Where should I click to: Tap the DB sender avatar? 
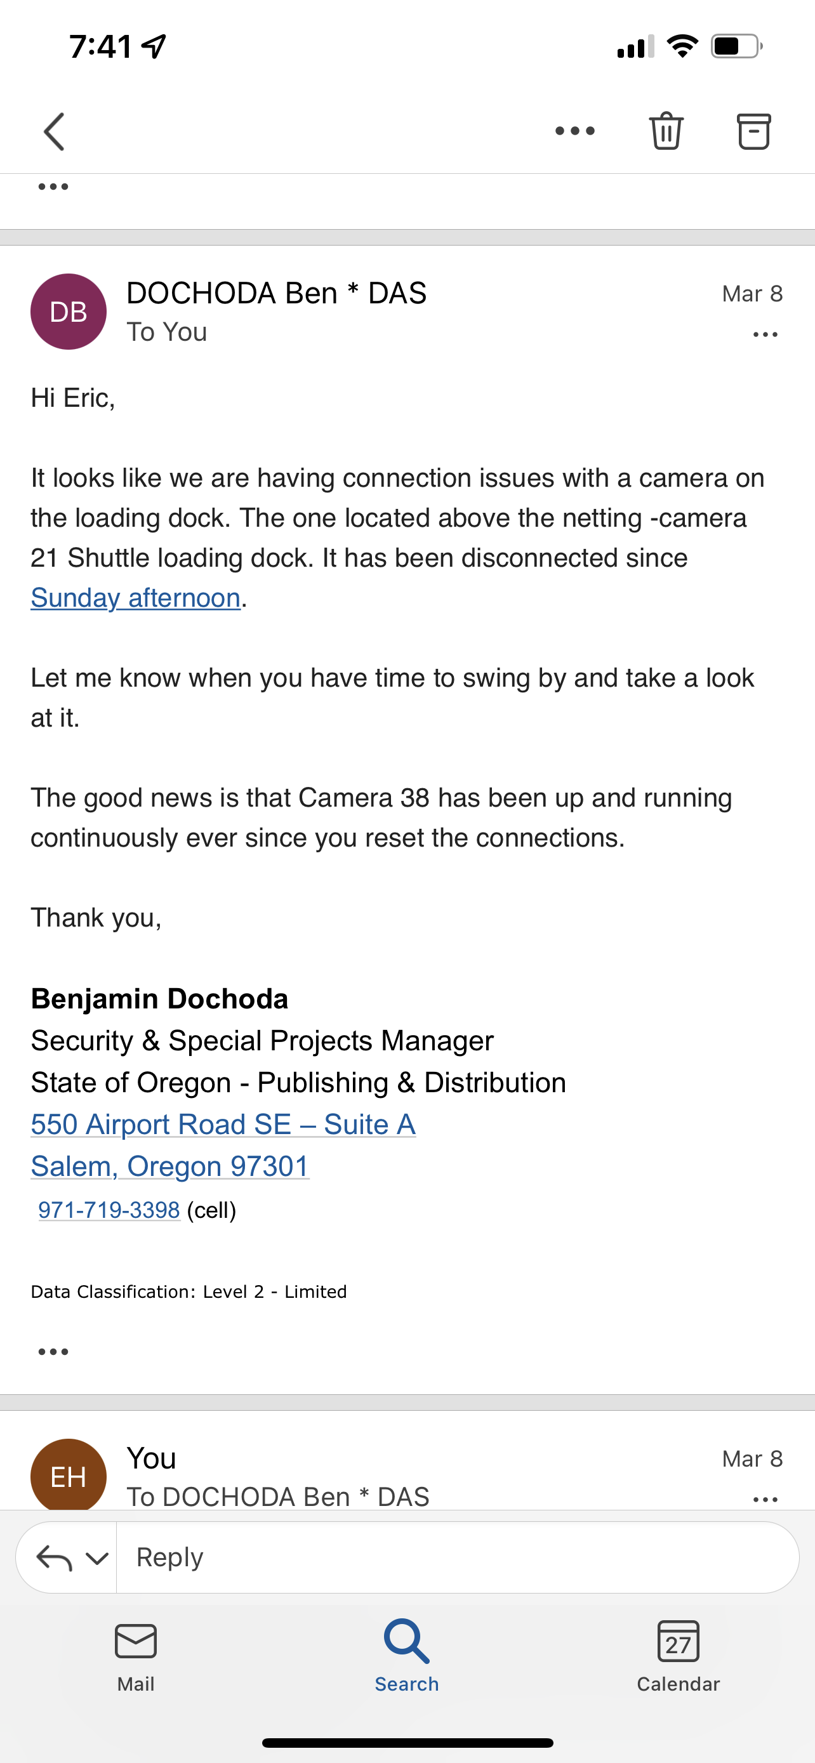pos(69,312)
